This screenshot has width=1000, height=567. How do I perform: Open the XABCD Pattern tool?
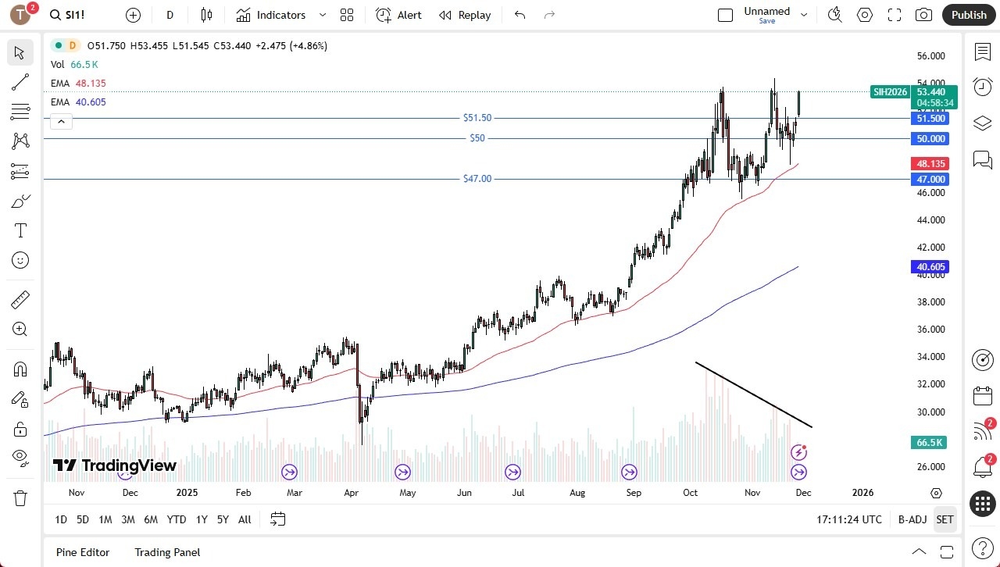pos(20,141)
